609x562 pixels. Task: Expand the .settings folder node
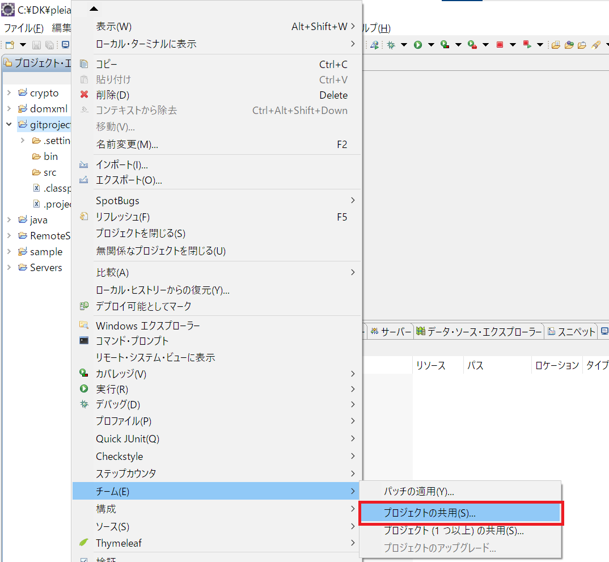[23, 140]
